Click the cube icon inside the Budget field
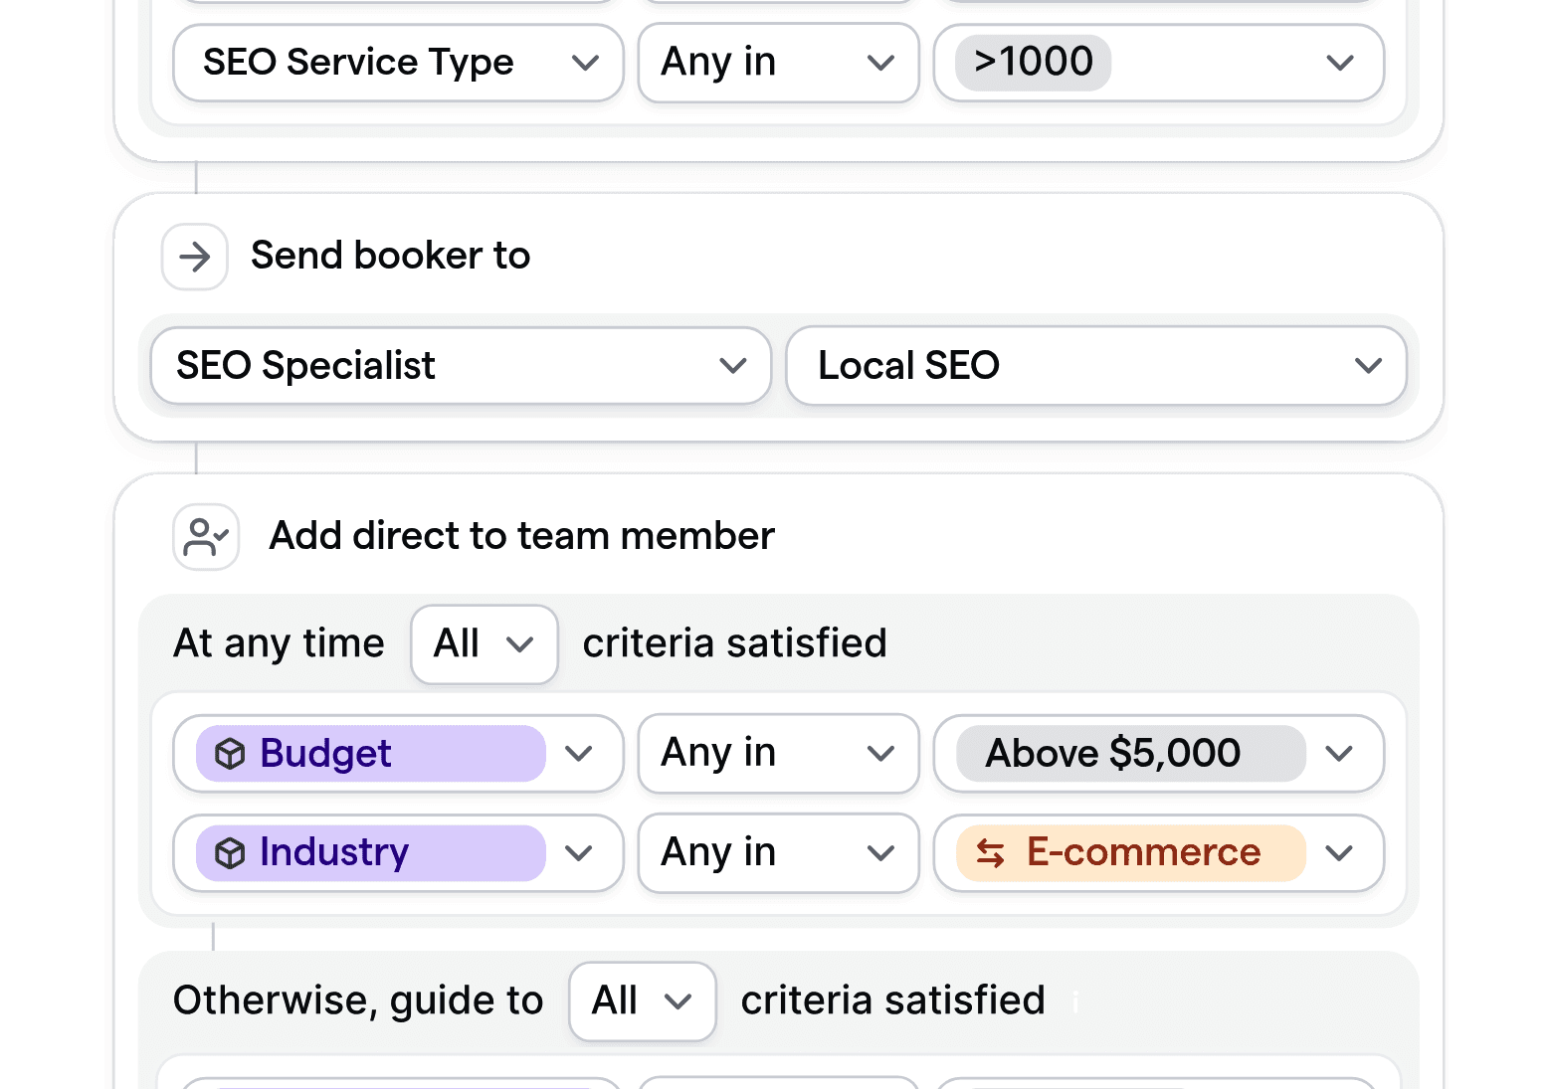1552x1089 pixels. 231,754
